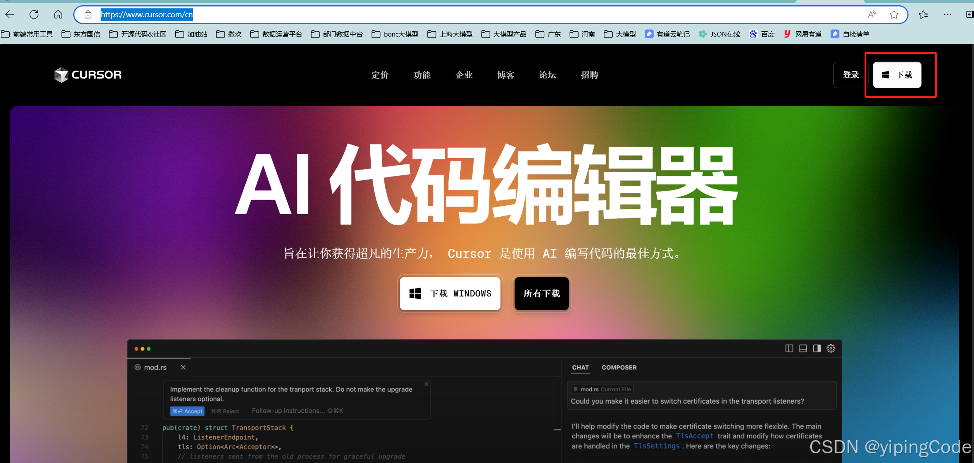Viewport: 974px width, 463px height.
Task: Reload the page with the refresh icon
Action: (x=34, y=15)
